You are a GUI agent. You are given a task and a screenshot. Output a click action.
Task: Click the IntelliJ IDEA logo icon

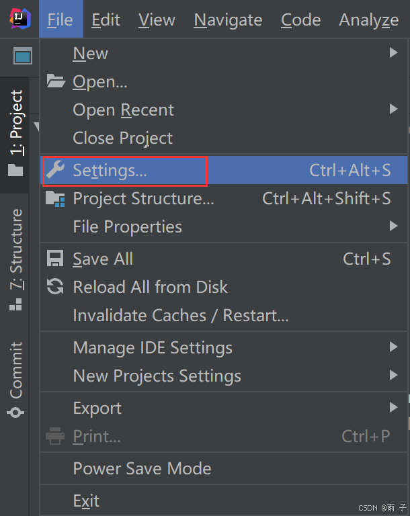[20, 19]
